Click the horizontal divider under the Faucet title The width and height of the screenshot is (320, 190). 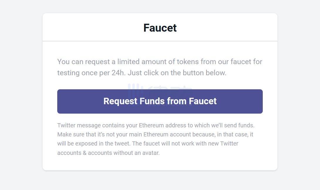(x=160, y=41)
